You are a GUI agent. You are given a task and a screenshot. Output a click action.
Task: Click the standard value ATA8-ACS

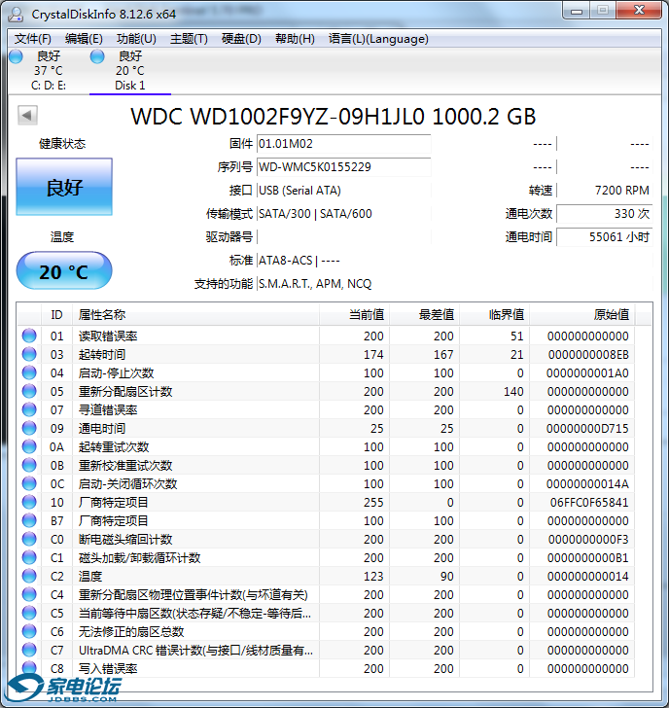[x=285, y=261]
